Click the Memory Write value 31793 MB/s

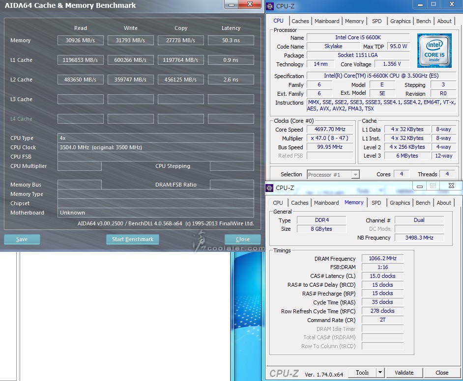(130, 40)
